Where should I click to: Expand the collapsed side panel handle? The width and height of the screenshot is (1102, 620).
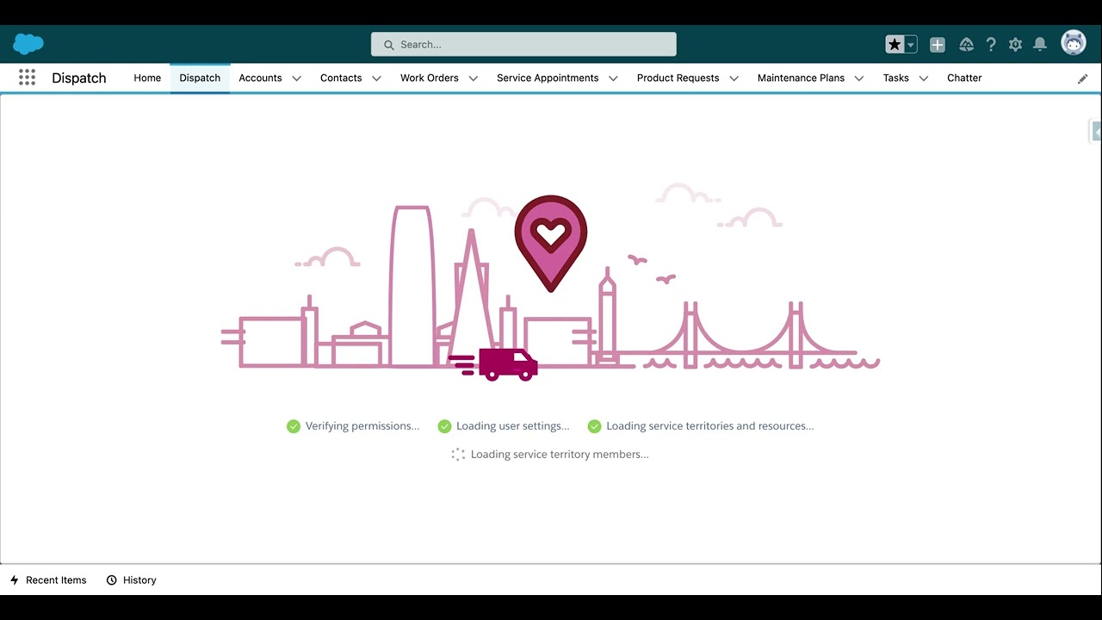[x=1096, y=131]
